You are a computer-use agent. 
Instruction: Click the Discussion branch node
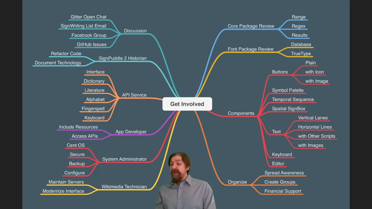click(x=135, y=31)
